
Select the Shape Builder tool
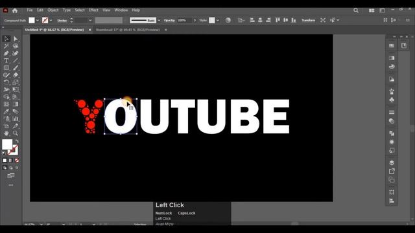coord(6,97)
